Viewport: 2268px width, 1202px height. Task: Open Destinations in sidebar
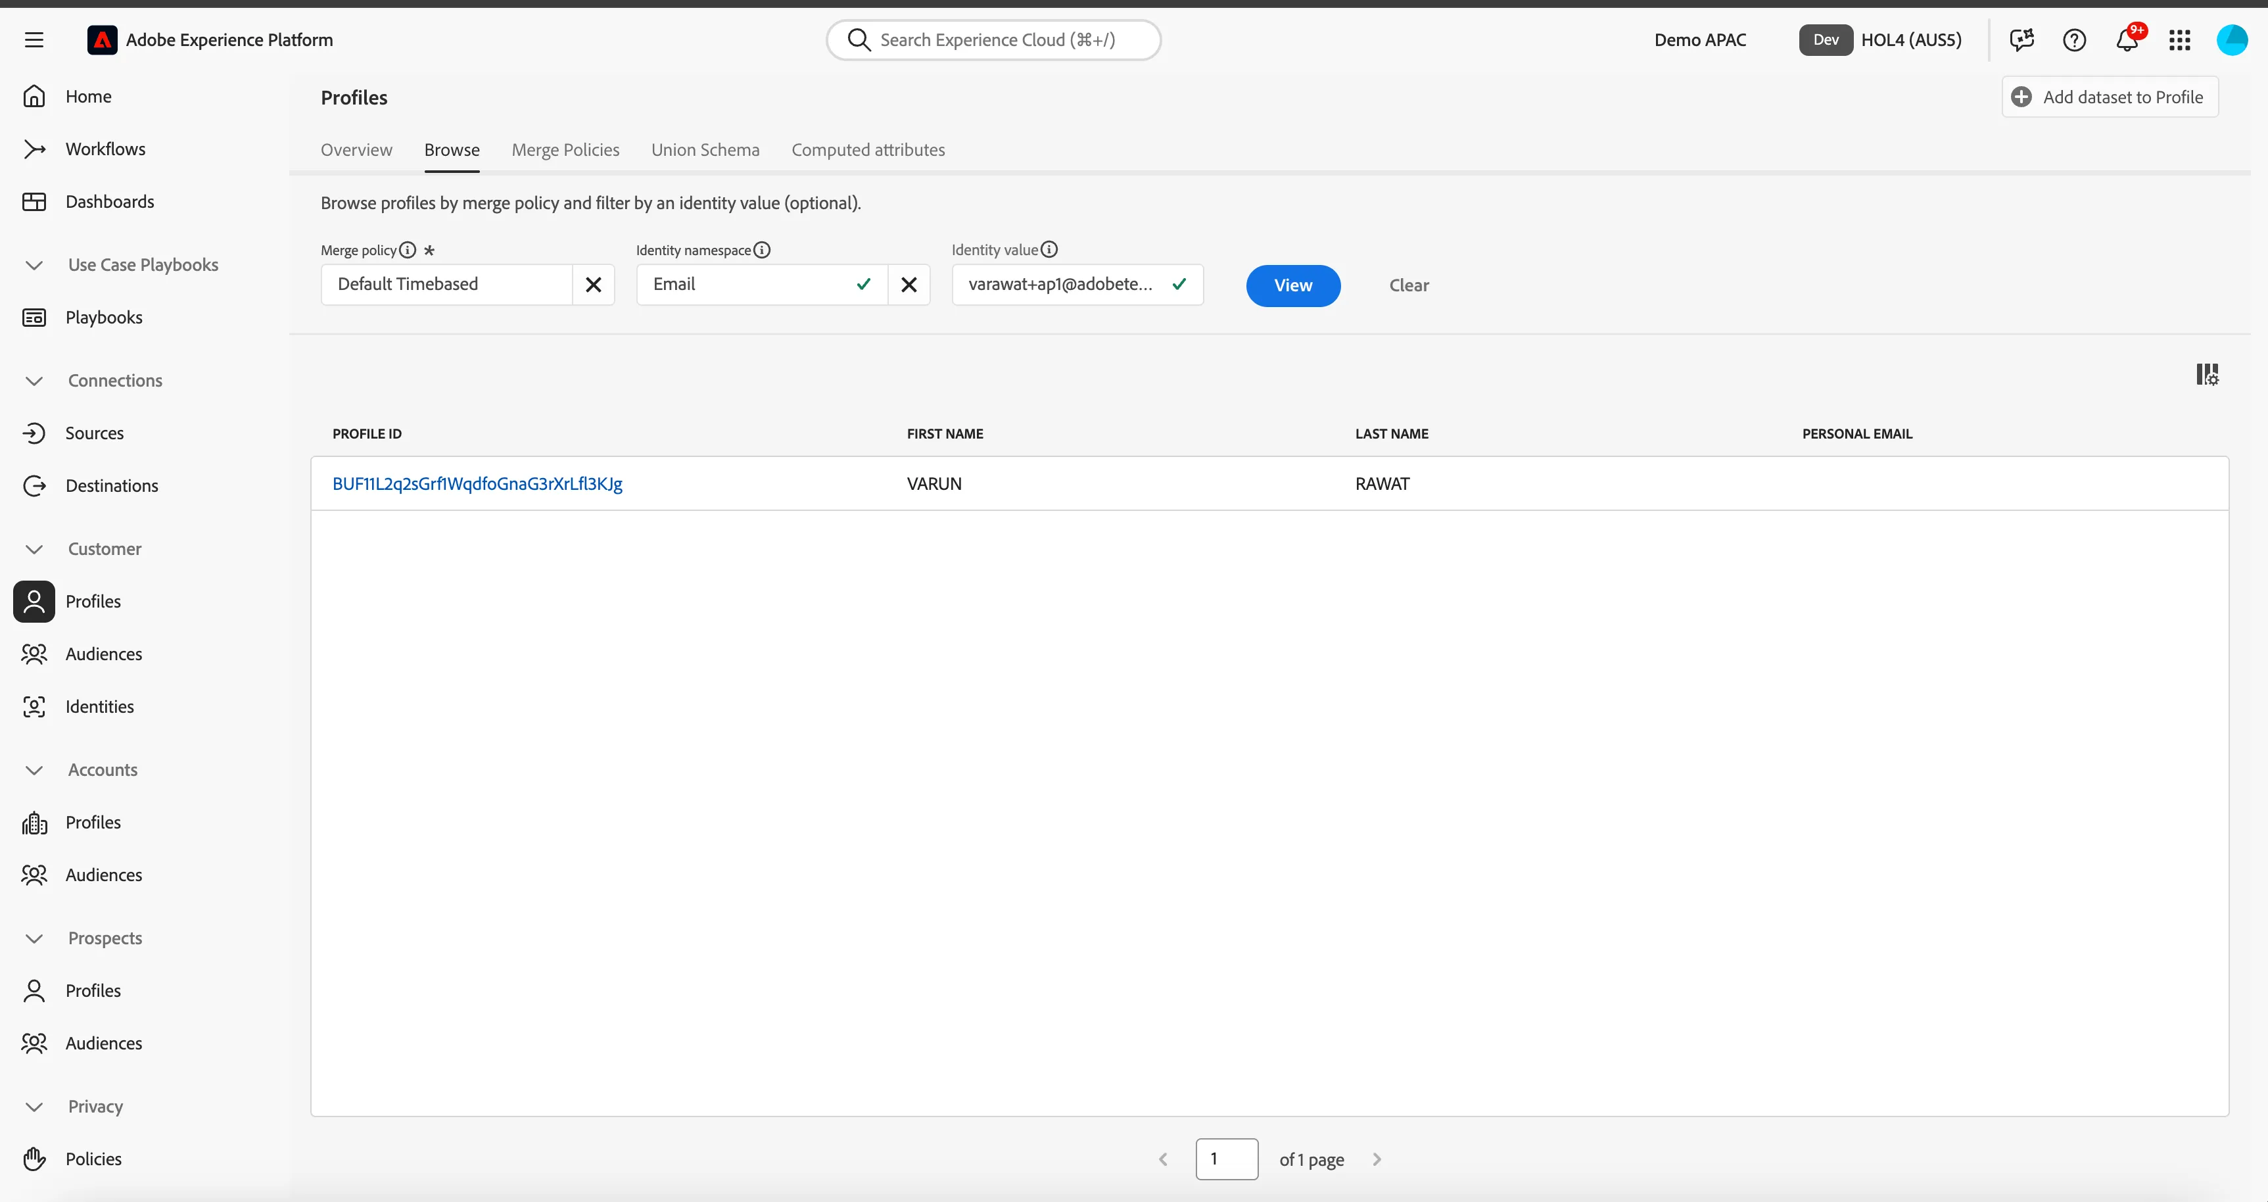point(112,486)
